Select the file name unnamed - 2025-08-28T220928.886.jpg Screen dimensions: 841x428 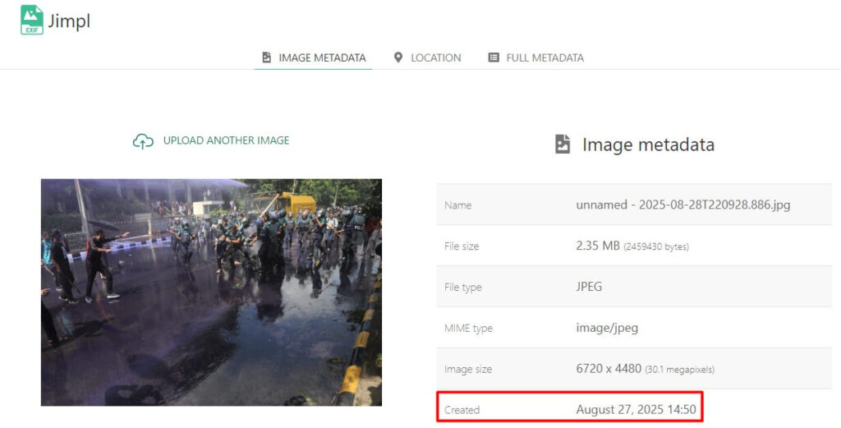pos(682,205)
